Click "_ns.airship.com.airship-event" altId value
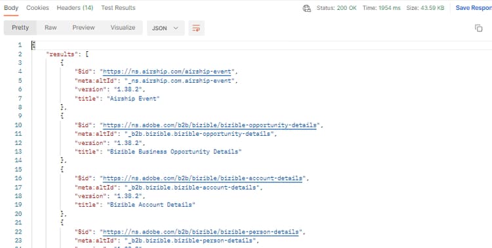This screenshot has height=248, width=492. (x=180, y=81)
